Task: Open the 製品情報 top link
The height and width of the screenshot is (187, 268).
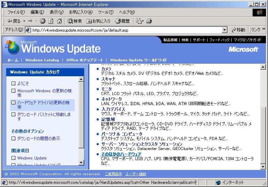Action: [x=170, y=40]
